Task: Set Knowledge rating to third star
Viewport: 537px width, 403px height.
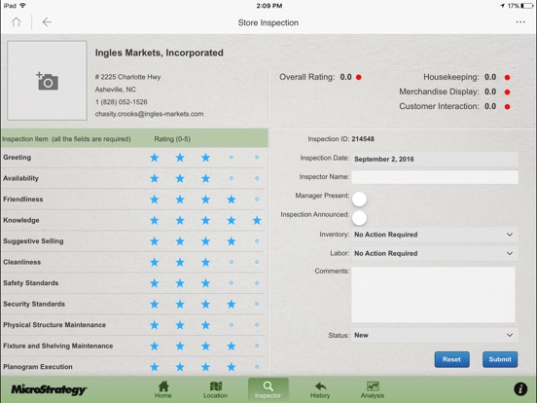Action: 205,220
